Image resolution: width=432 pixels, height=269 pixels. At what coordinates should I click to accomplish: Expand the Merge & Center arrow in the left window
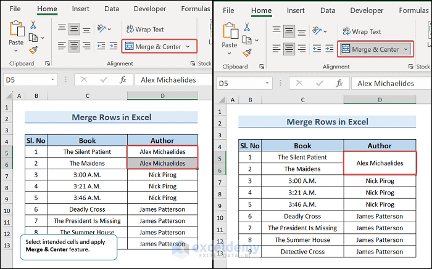(188, 47)
